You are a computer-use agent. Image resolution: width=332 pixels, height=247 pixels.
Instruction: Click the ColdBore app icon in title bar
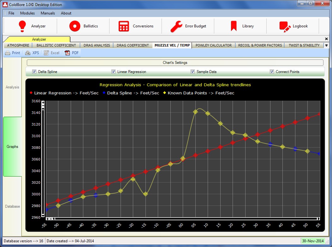coord(5,4)
